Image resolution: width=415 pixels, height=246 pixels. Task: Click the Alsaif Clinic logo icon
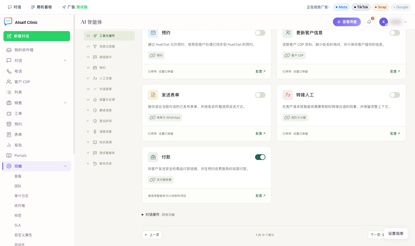8,22
